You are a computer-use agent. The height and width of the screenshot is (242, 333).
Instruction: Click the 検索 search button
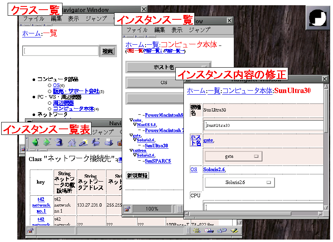108,51
